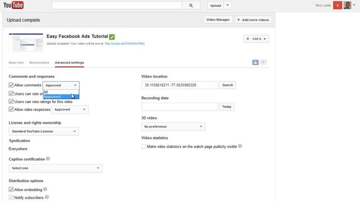This screenshot has height=202, width=360.
Task: Choose Approved in comments dropdown list
Action: (x=61, y=97)
